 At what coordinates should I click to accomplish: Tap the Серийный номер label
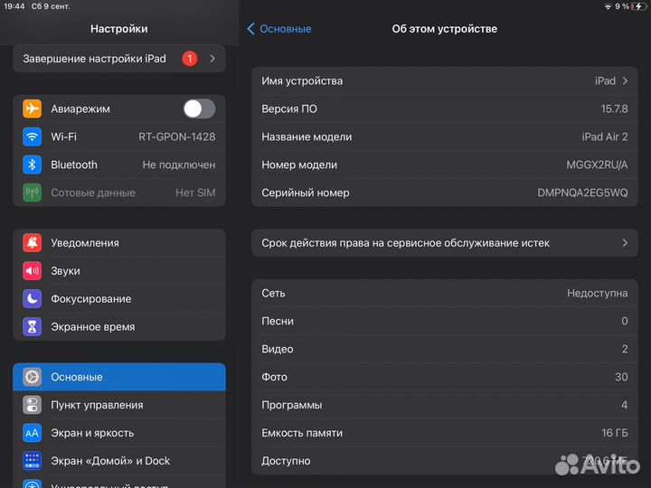[x=306, y=192]
